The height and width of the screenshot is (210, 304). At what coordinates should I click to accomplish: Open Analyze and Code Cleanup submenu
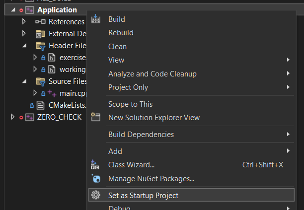(191, 74)
